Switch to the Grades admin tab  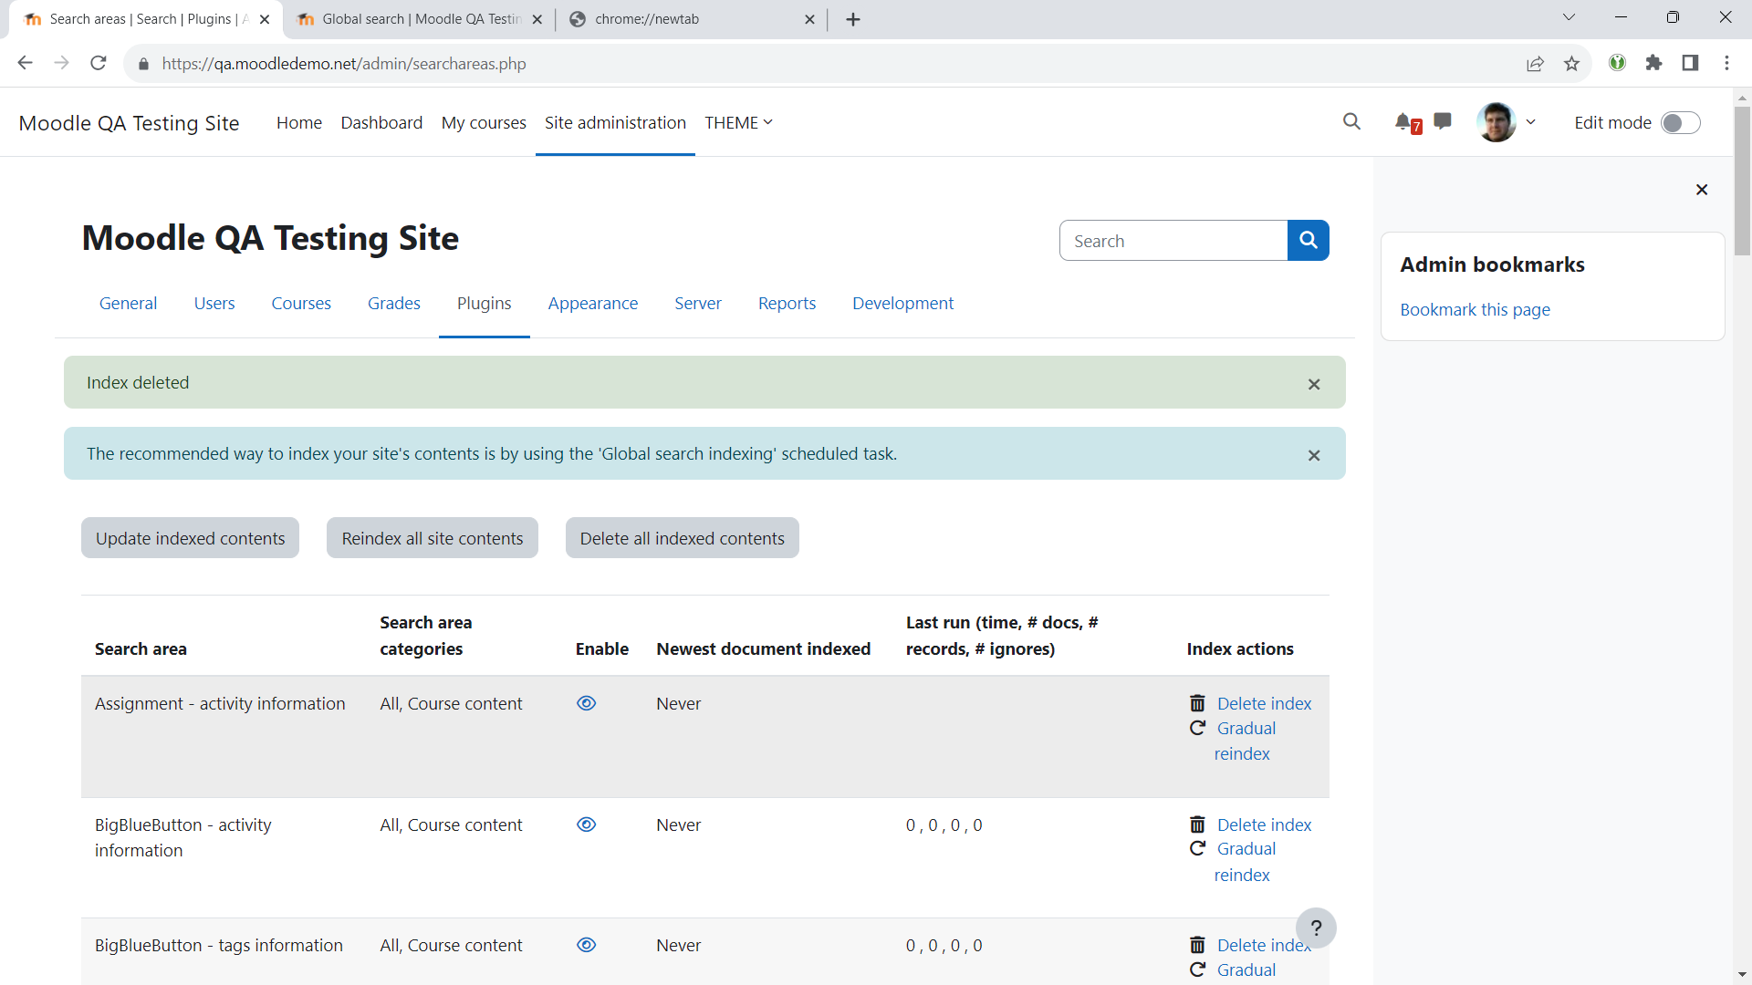[x=394, y=303]
